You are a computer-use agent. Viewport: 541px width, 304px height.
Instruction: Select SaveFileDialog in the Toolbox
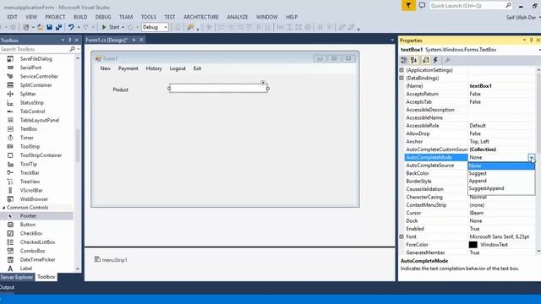click(x=36, y=59)
